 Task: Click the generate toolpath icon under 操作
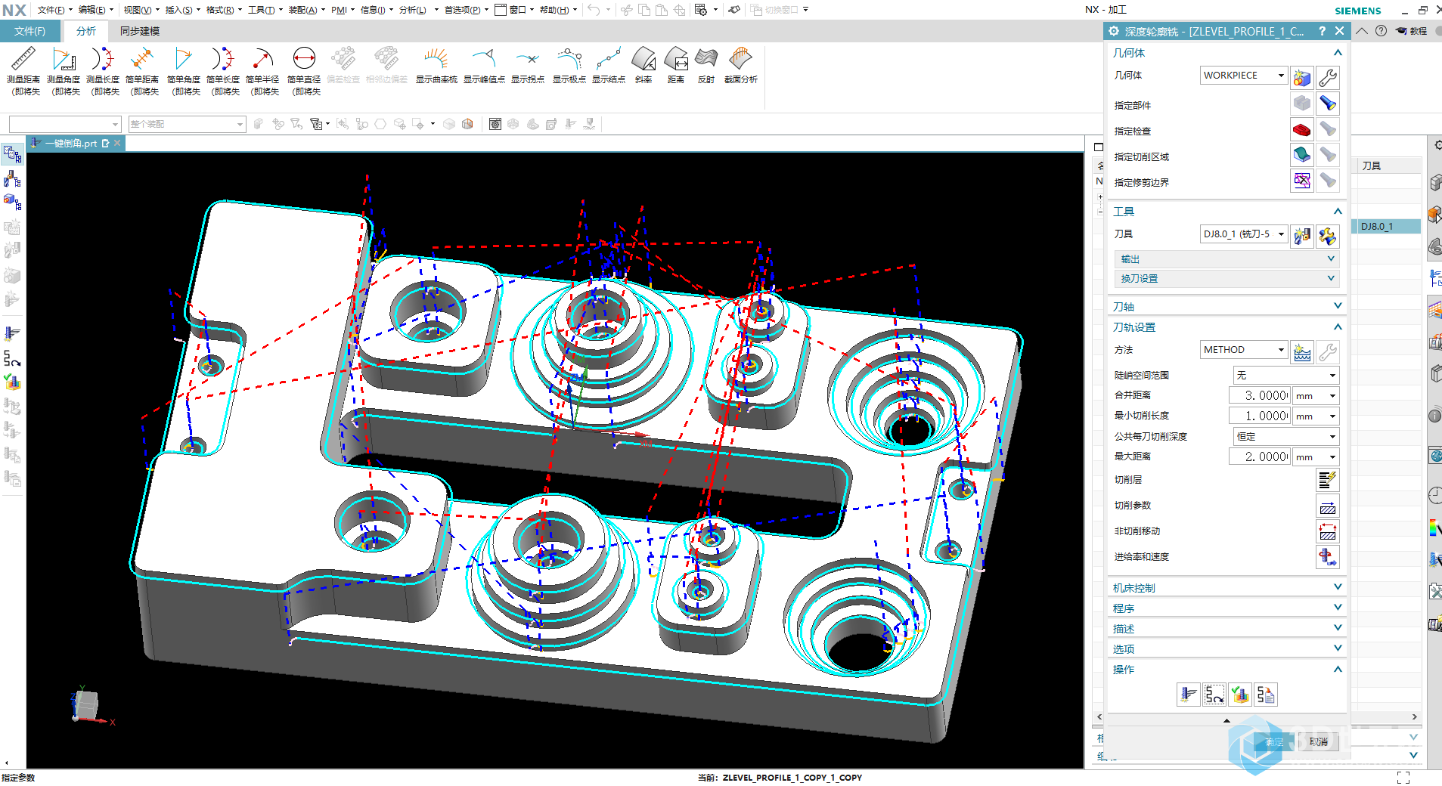click(1189, 694)
